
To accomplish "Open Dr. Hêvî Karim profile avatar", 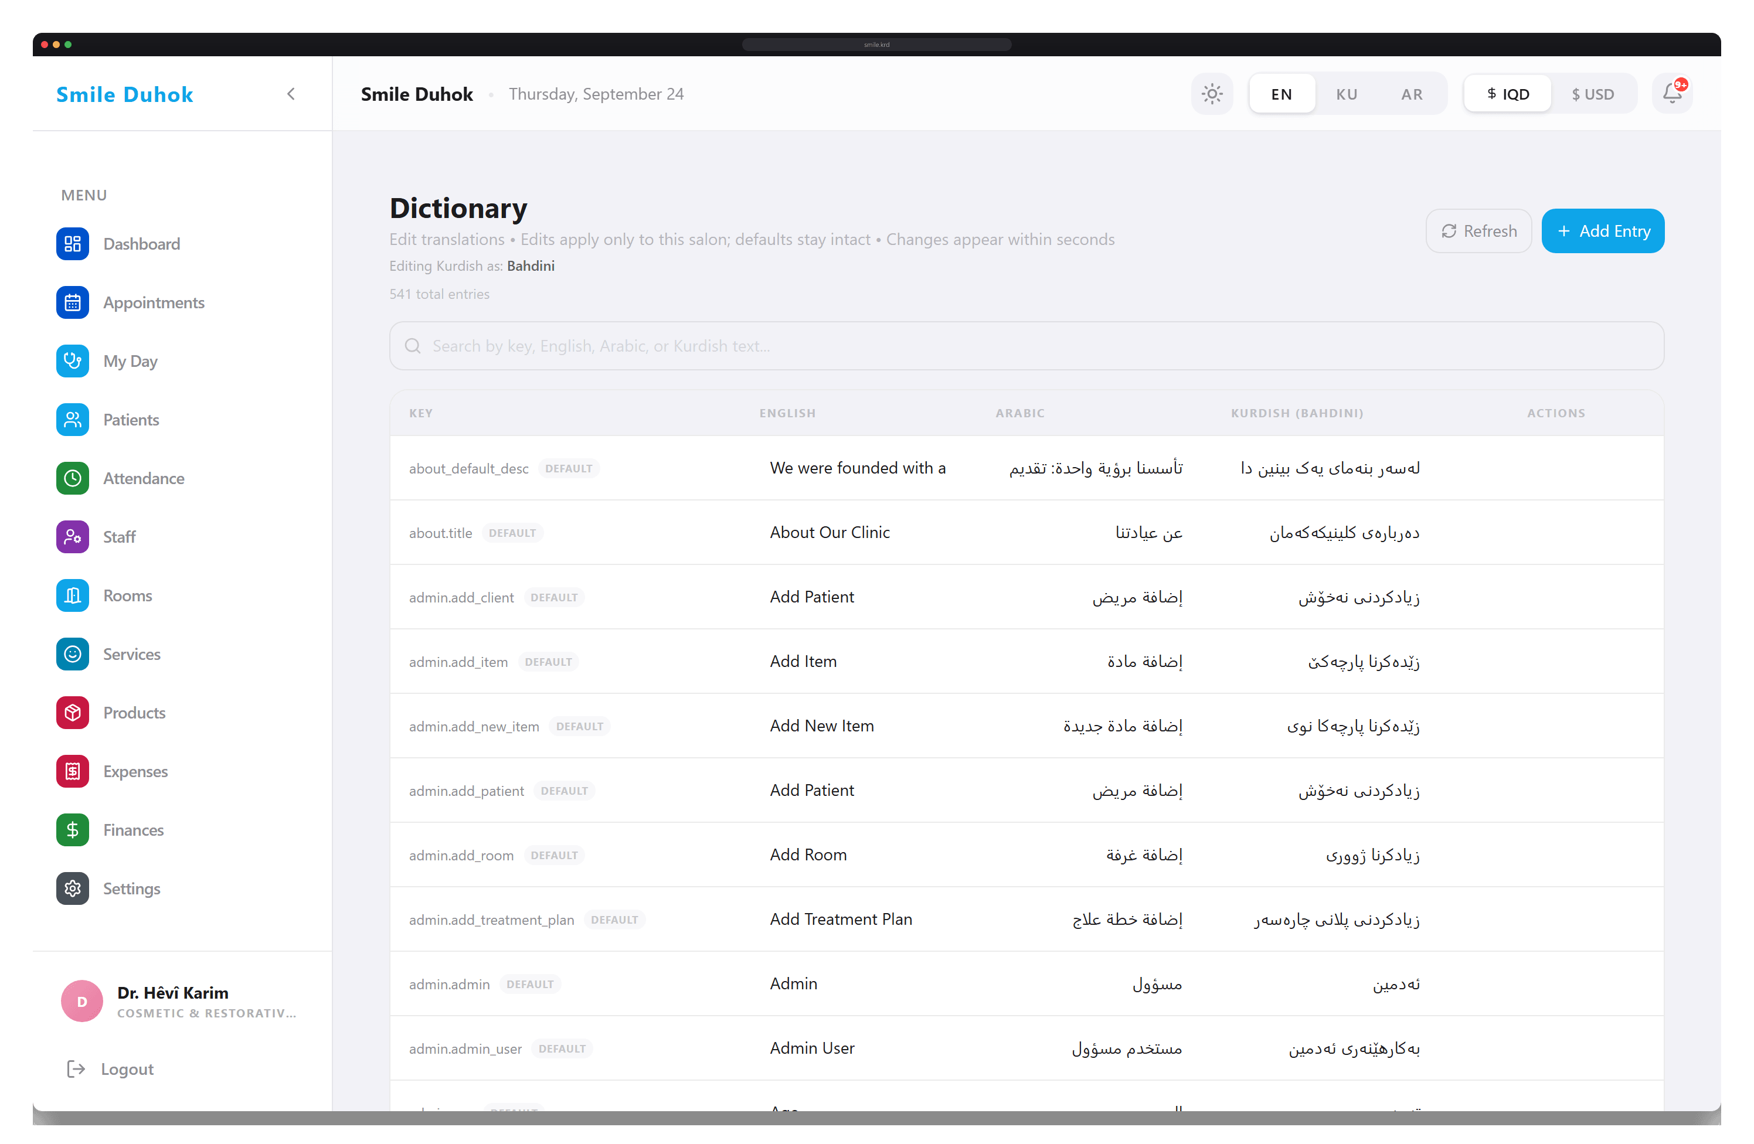I will pos(82,1001).
